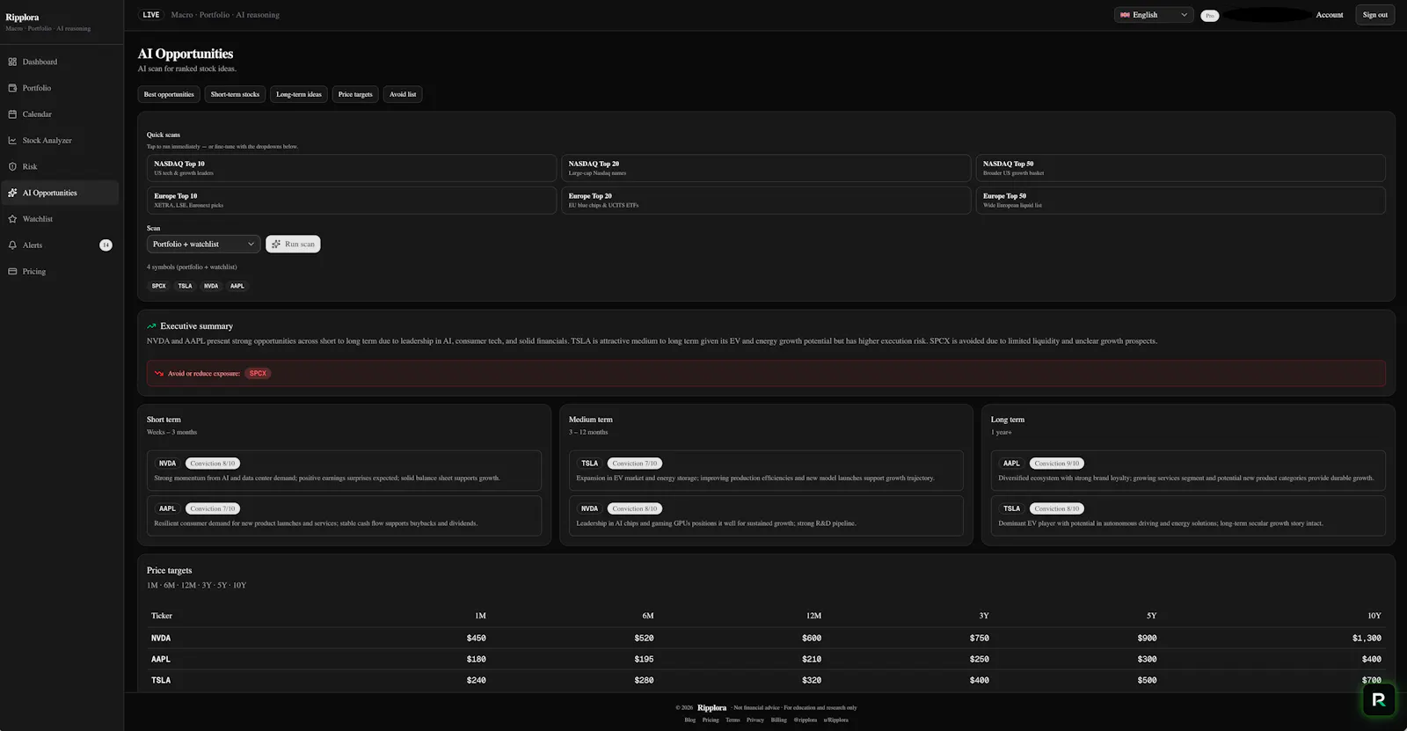Click TSLA Conviction 7/10 badge in Medium term
The height and width of the screenshot is (731, 1407).
pos(635,464)
